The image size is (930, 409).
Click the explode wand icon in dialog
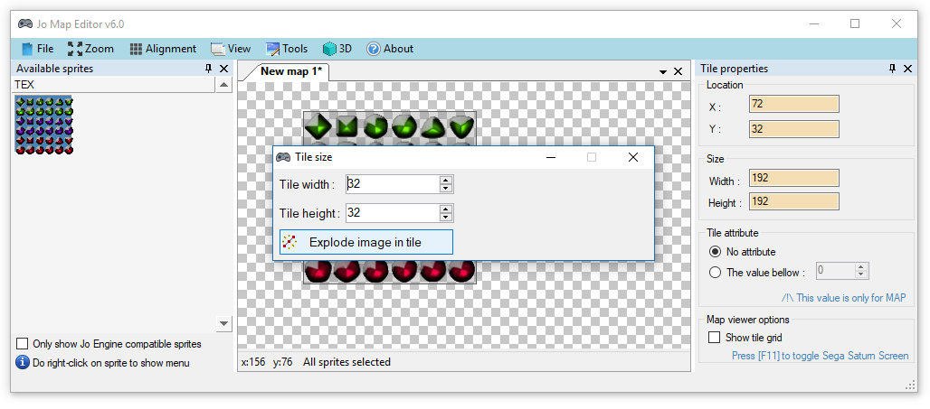[x=289, y=242]
